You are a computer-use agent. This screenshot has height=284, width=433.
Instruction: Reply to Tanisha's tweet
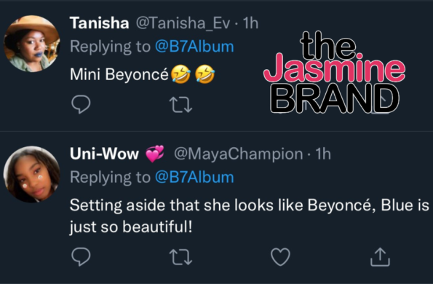click(81, 104)
